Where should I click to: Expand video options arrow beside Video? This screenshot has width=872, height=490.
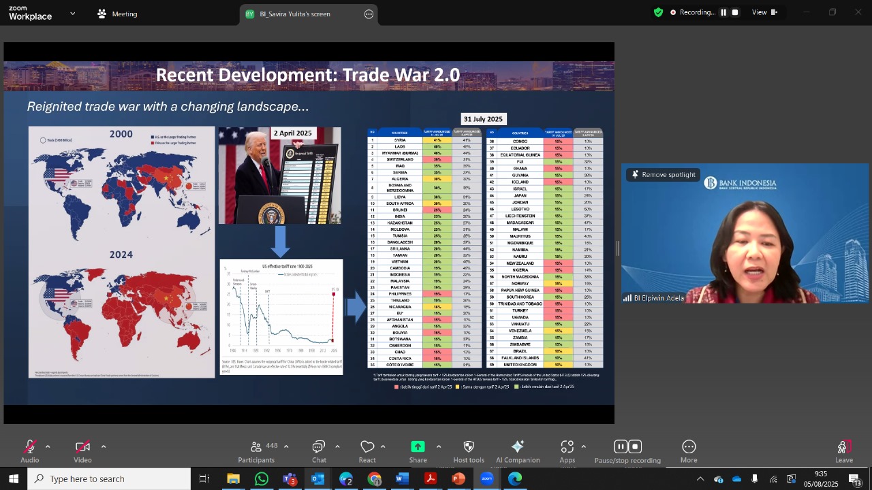[104, 446]
